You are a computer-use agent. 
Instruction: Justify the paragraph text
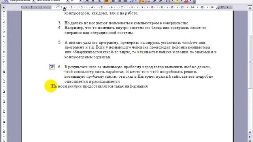(x=125, y=1)
